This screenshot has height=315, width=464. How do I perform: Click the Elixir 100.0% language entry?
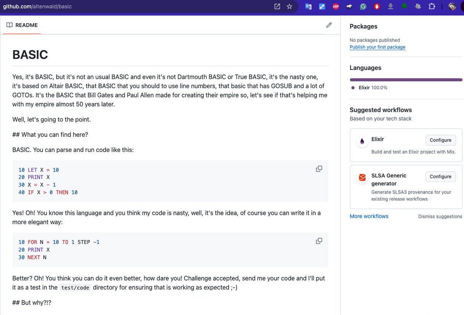368,88
